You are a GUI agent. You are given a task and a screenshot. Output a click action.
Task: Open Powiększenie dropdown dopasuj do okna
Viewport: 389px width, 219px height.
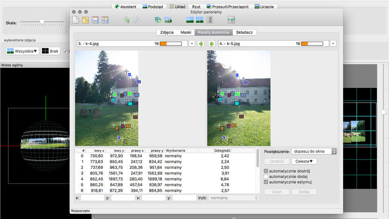pyautogui.click(x=314, y=151)
